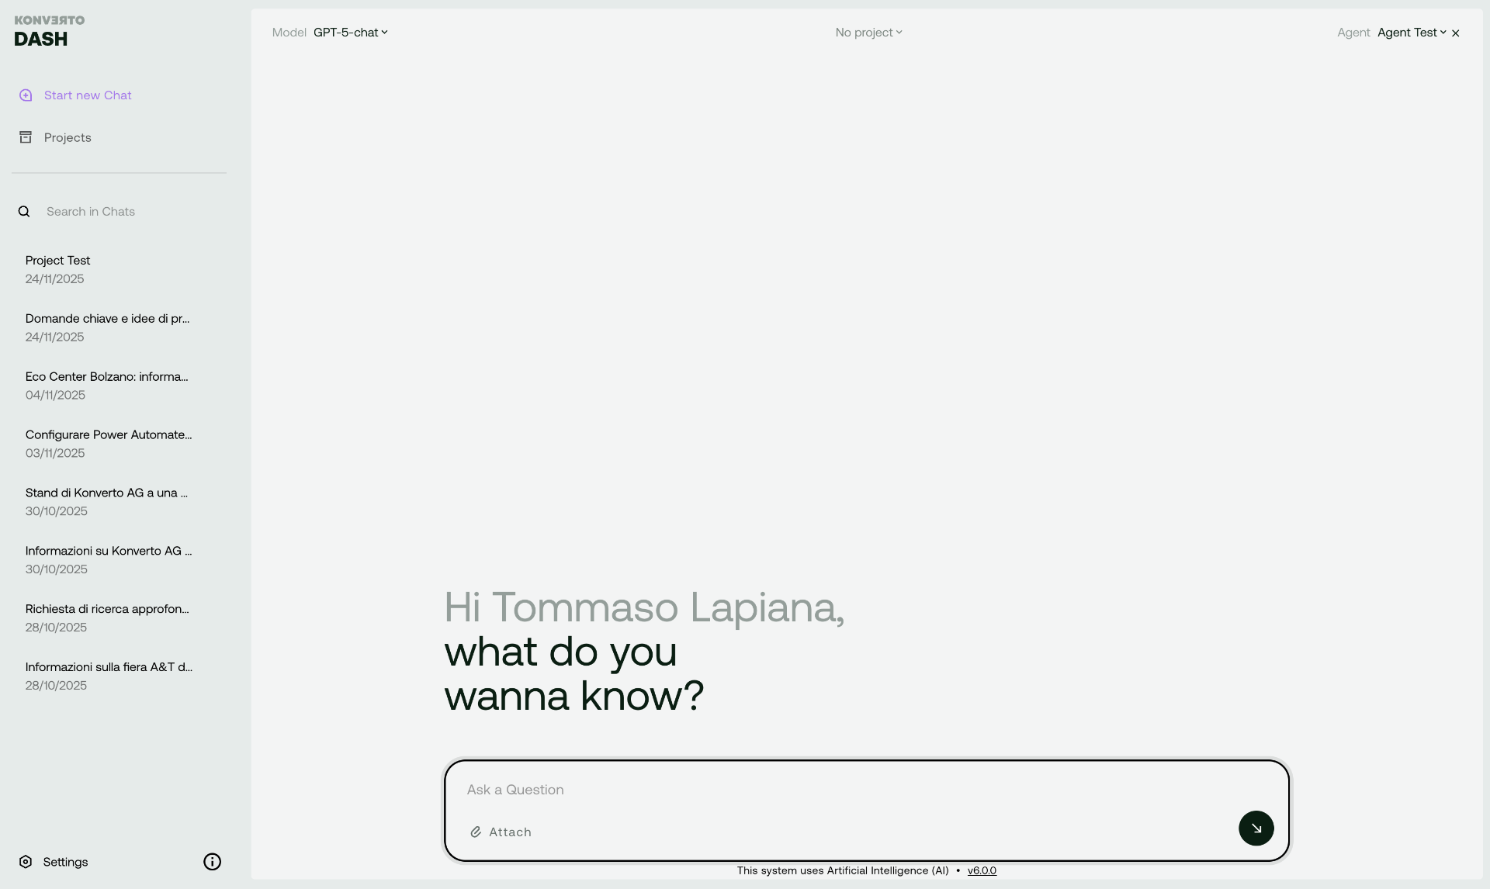Click Start new Chat
This screenshot has height=889, width=1490.
point(88,95)
